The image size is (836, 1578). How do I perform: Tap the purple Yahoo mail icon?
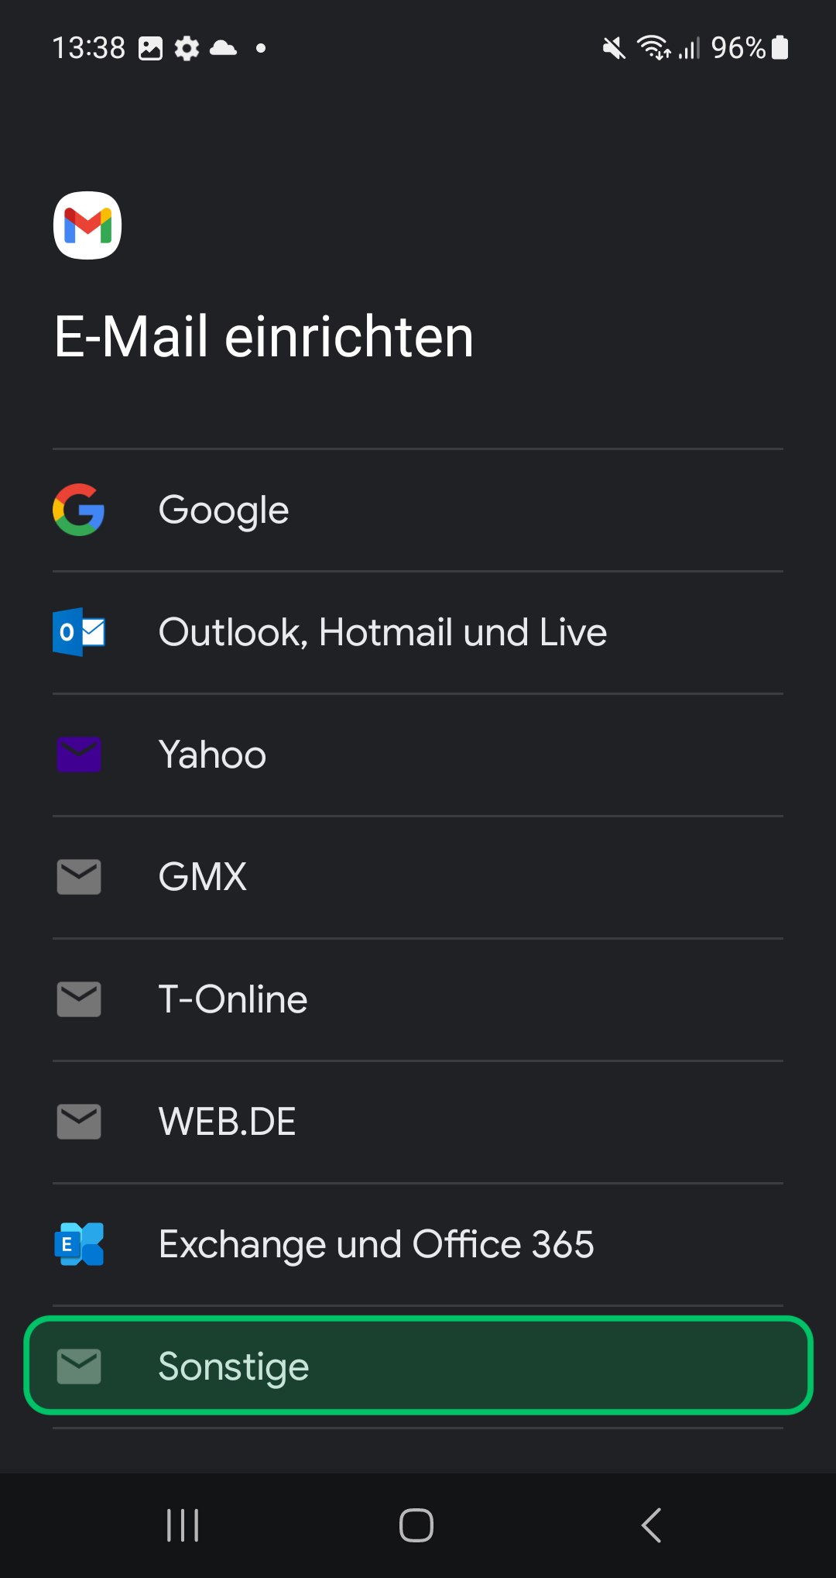79,755
